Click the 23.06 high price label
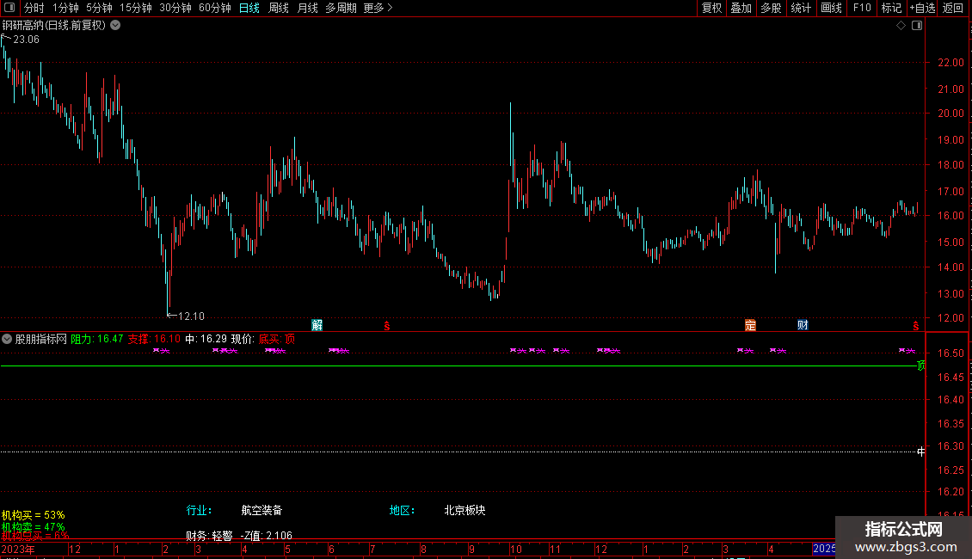Image resolution: width=972 pixels, height=559 pixels. point(26,39)
